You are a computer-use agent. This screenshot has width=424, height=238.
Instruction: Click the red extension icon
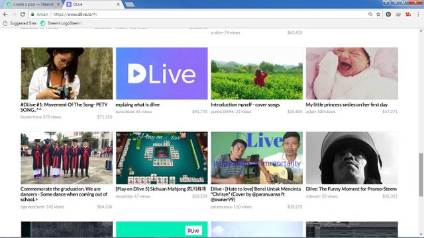408,15
